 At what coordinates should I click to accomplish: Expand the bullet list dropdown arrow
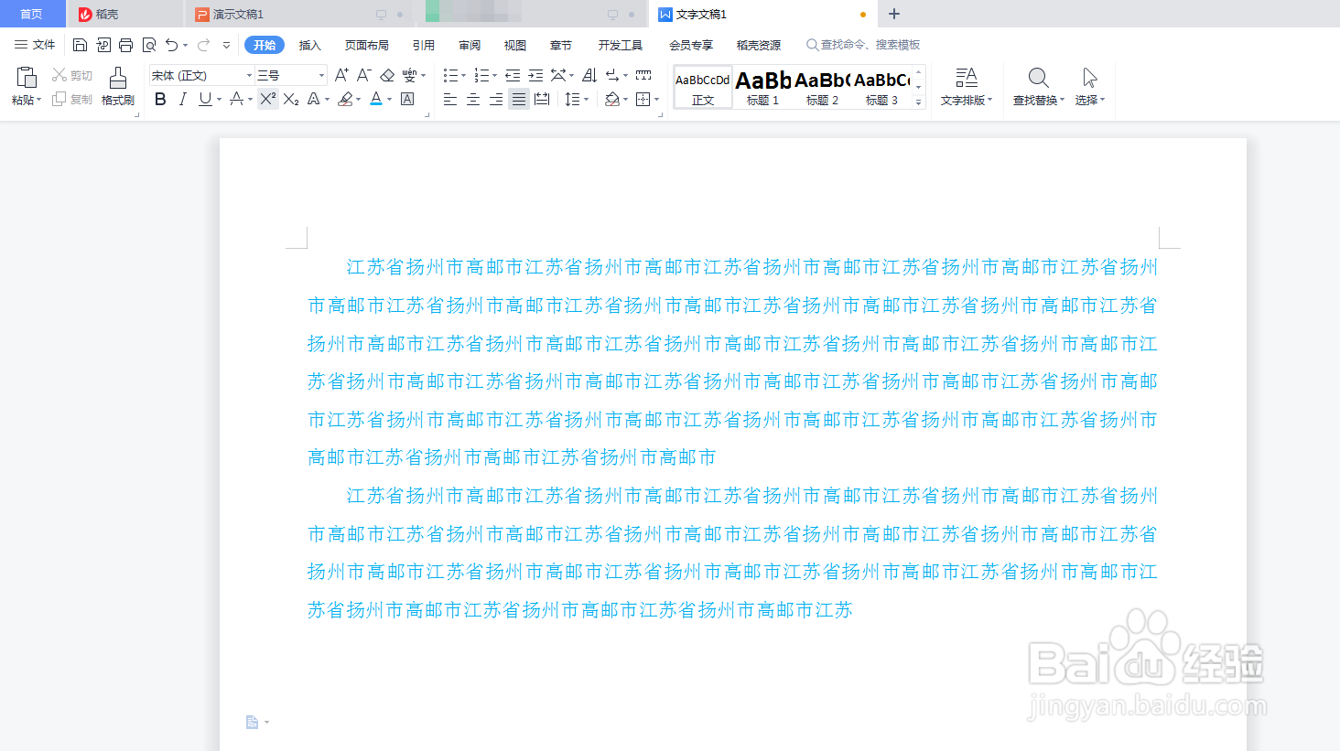pos(463,76)
